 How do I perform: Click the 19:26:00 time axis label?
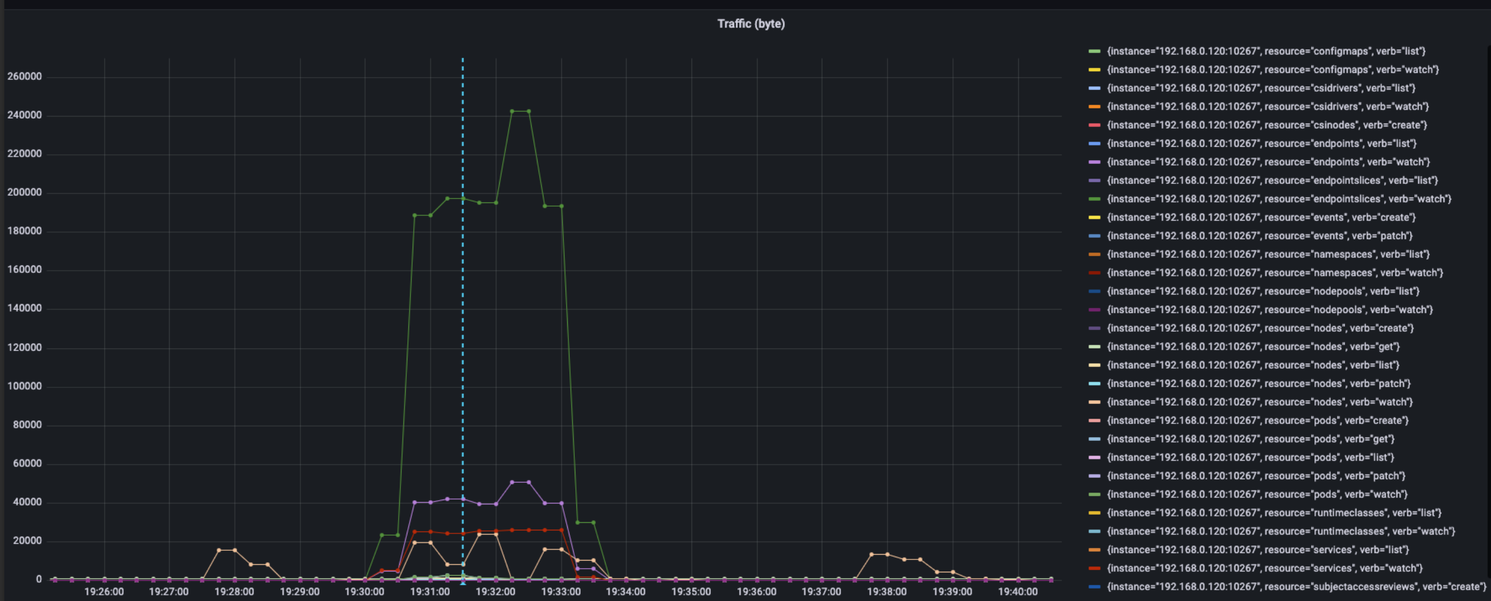[x=104, y=592]
